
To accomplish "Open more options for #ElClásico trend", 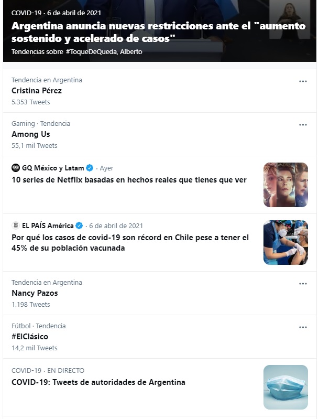I will [x=303, y=327].
